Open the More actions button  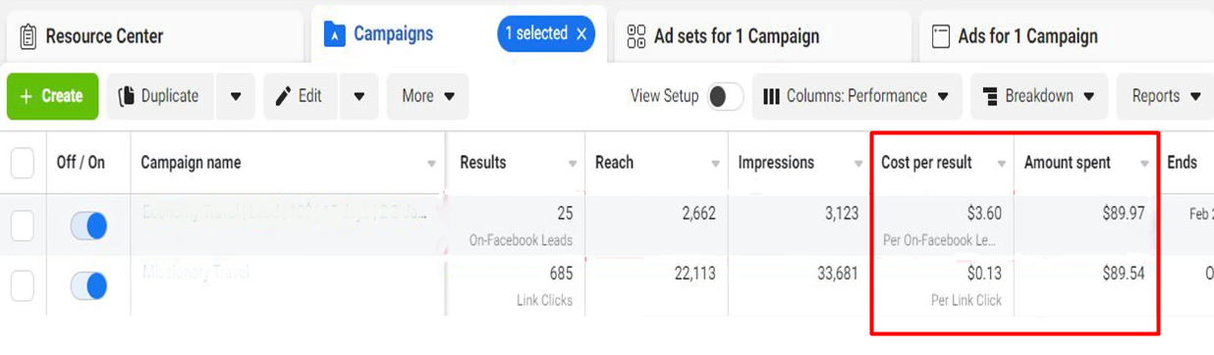[x=427, y=96]
